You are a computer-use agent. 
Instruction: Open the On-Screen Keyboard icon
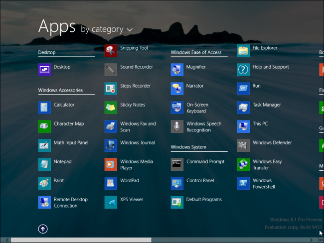click(177, 108)
